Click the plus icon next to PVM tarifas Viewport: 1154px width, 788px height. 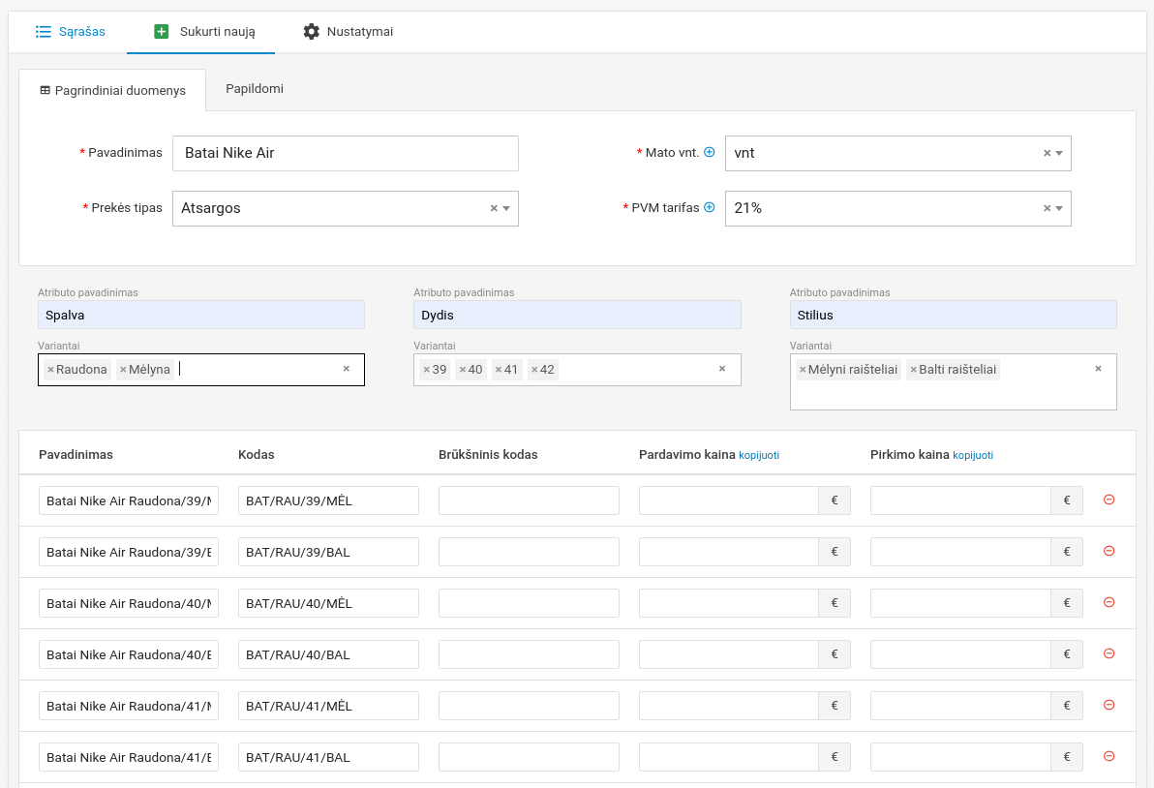(709, 207)
